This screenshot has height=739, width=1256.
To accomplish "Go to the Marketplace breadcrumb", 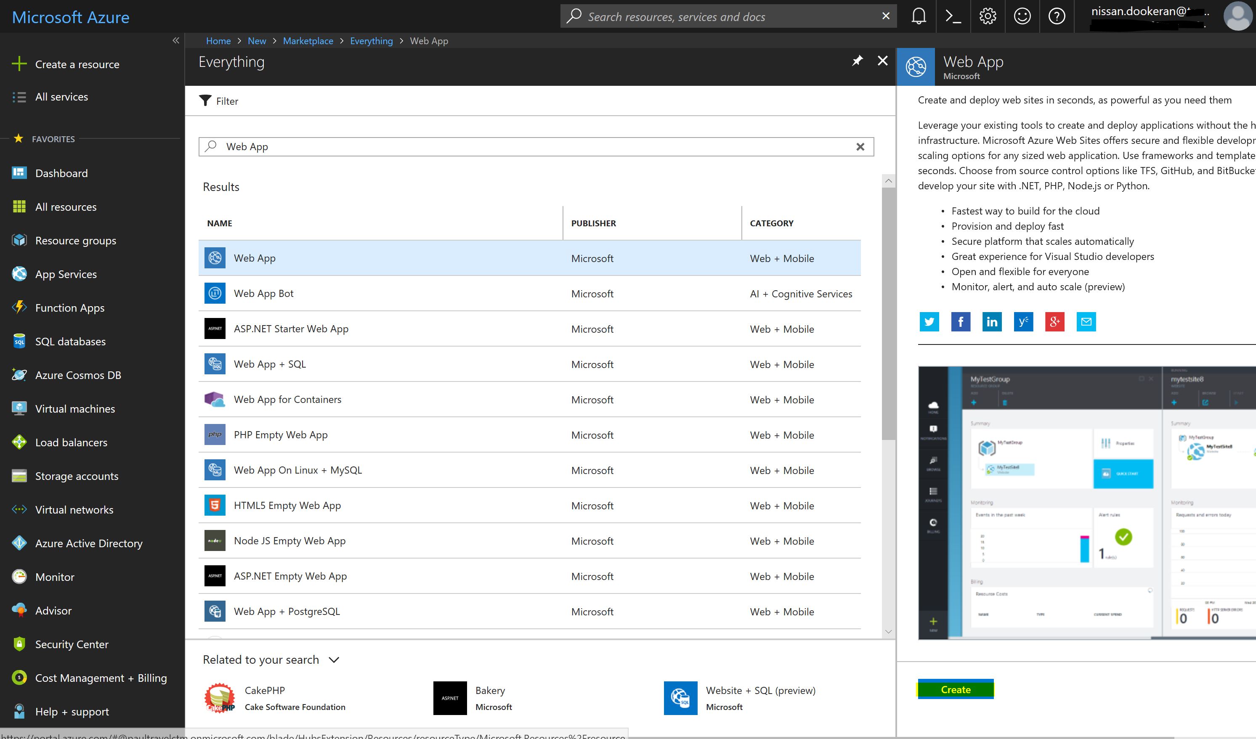I will (x=308, y=41).
